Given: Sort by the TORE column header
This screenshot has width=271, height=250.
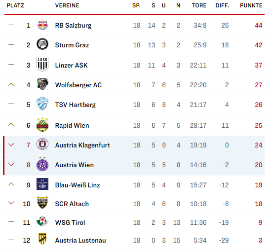Looking at the screenshot, I should (199, 5).
